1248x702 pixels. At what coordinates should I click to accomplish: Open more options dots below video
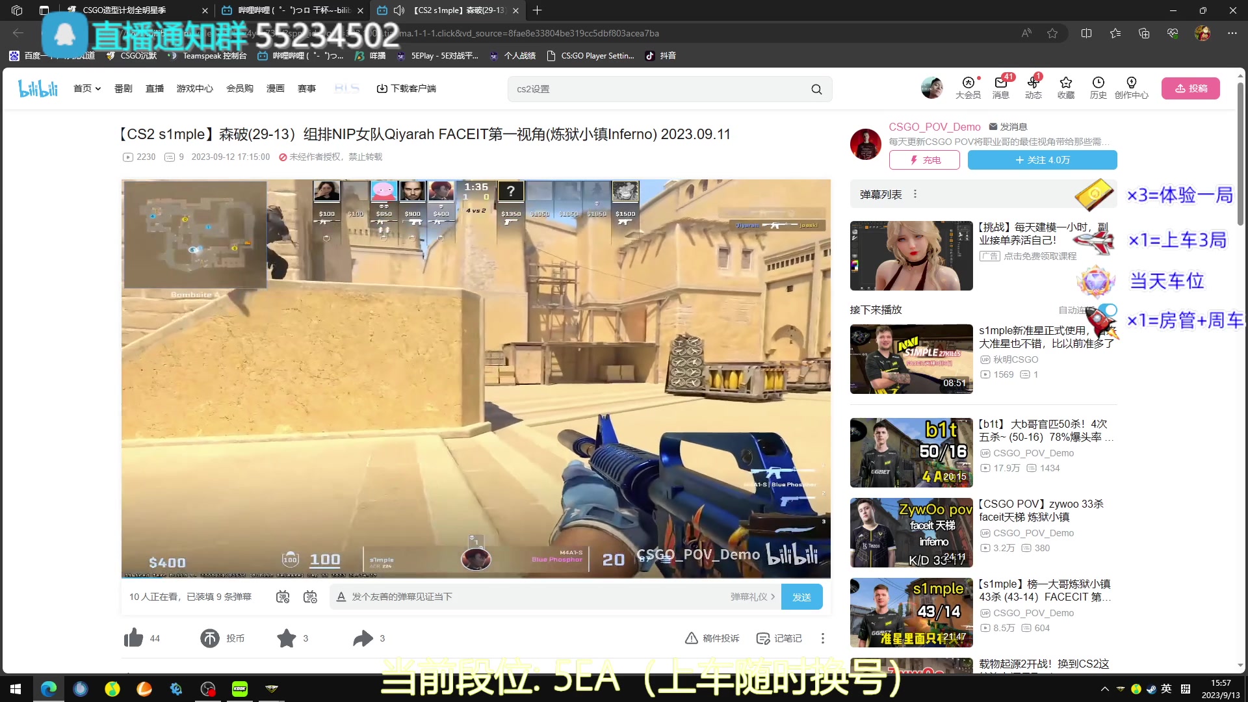pyautogui.click(x=823, y=638)
